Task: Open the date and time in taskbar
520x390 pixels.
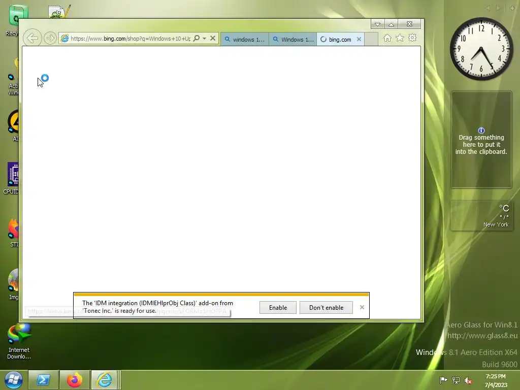Action: point(496,380)
